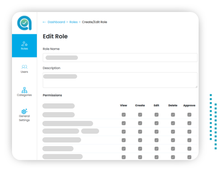Click the back arrow beside Dashboard breadcrumb

point(44,22)
